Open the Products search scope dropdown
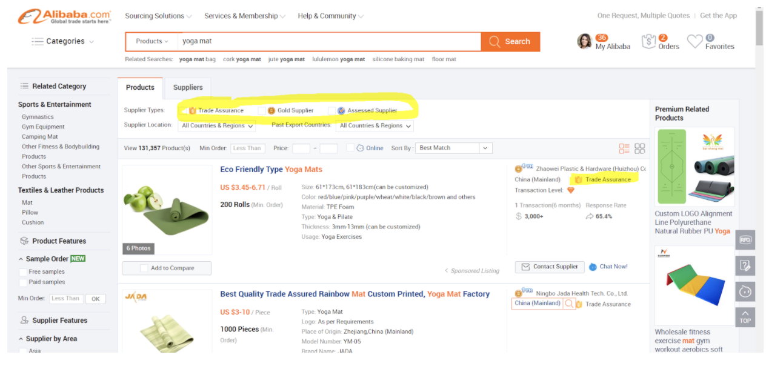766x366 pixels. click(152, 41)
